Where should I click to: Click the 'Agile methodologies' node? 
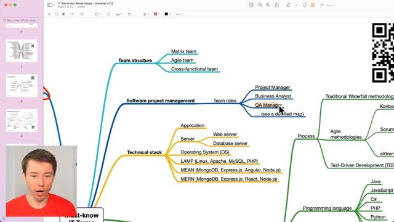coord(346,134)
